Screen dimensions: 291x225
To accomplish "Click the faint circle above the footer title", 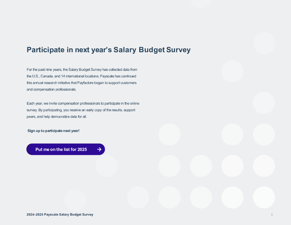I will [75, 200].
